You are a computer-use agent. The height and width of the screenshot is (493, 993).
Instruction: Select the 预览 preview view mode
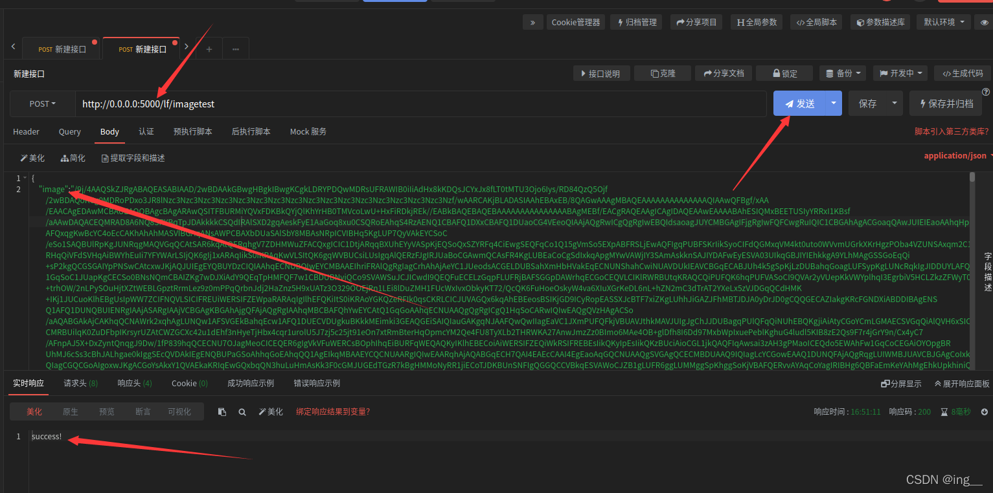click(106, 411)
